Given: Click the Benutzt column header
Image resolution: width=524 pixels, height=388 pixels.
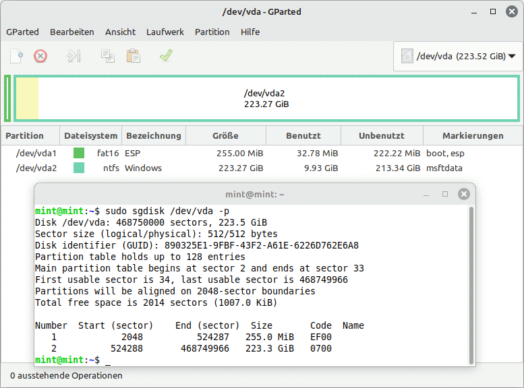Looking at the screenshot, I should (303, 135).
